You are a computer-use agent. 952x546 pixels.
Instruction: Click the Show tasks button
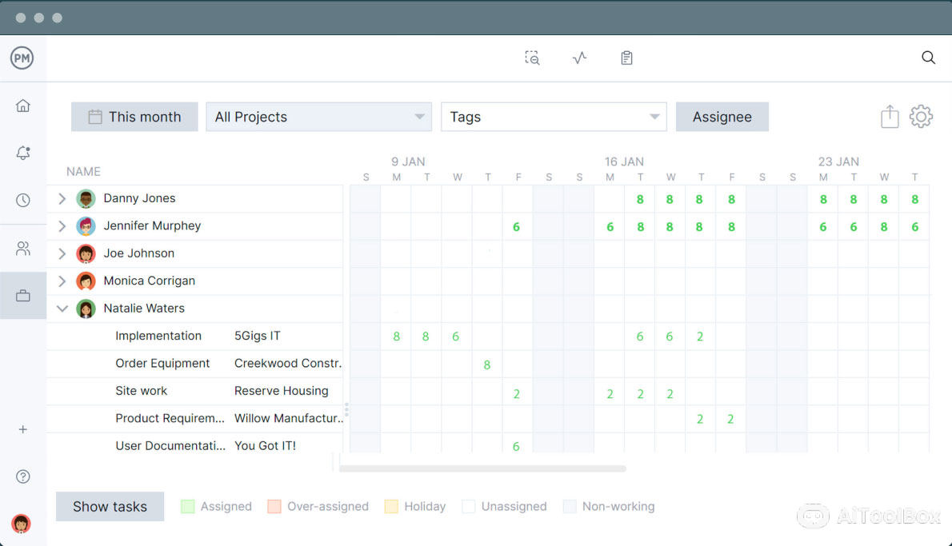[110, 506]
